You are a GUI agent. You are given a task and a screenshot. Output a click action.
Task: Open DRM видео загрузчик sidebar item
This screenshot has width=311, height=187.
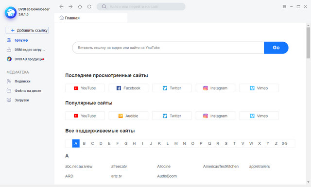click(30, 50)
